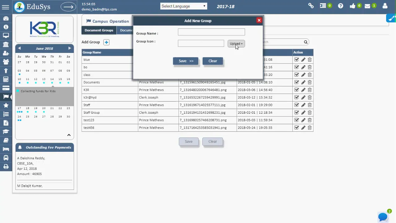Edit the Staff Group row
The width and height of the screenshot is (396, 223).
pyautogui.click(x=303, y=112)
